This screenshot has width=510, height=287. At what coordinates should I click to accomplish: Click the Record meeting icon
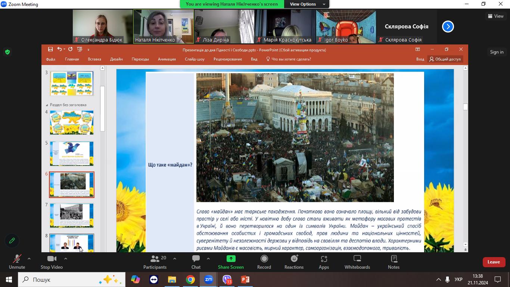point(264,259)
